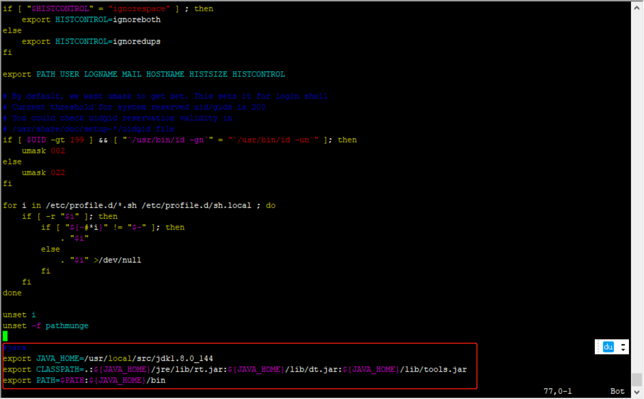644x399 pixels.
Task: Click '/etc/profile.d/*.sh' in the for loop
Action: (91, 205)
